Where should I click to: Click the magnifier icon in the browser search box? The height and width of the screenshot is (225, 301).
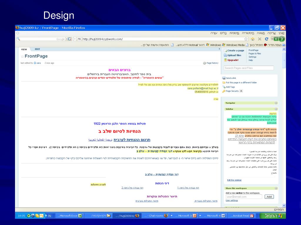pyautogui.click(x=19, y=39)
